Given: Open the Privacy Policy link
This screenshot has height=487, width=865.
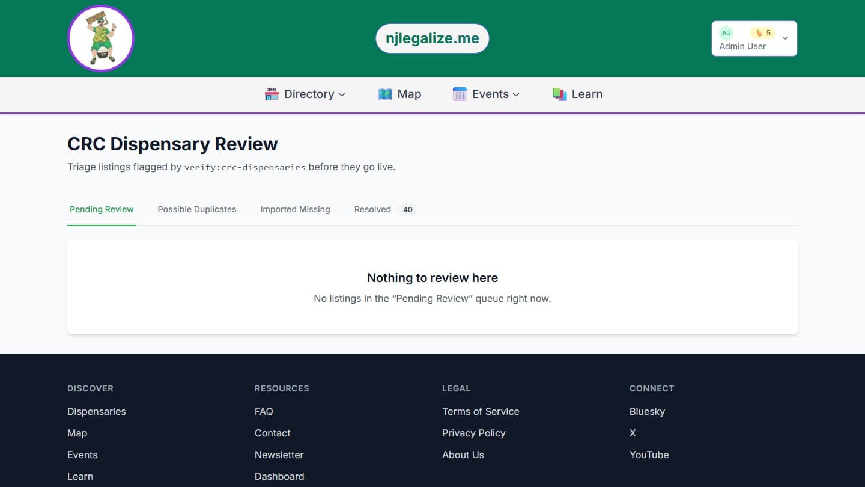Looking at the screenshot, I should (x=474, y=433).
